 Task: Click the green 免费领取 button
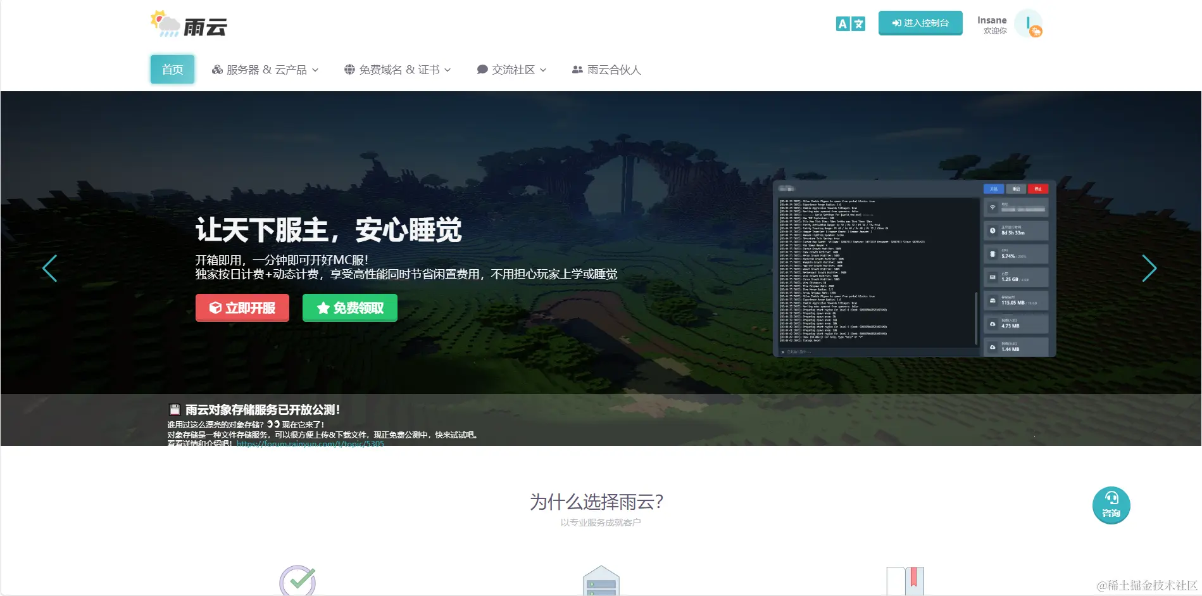350,308
